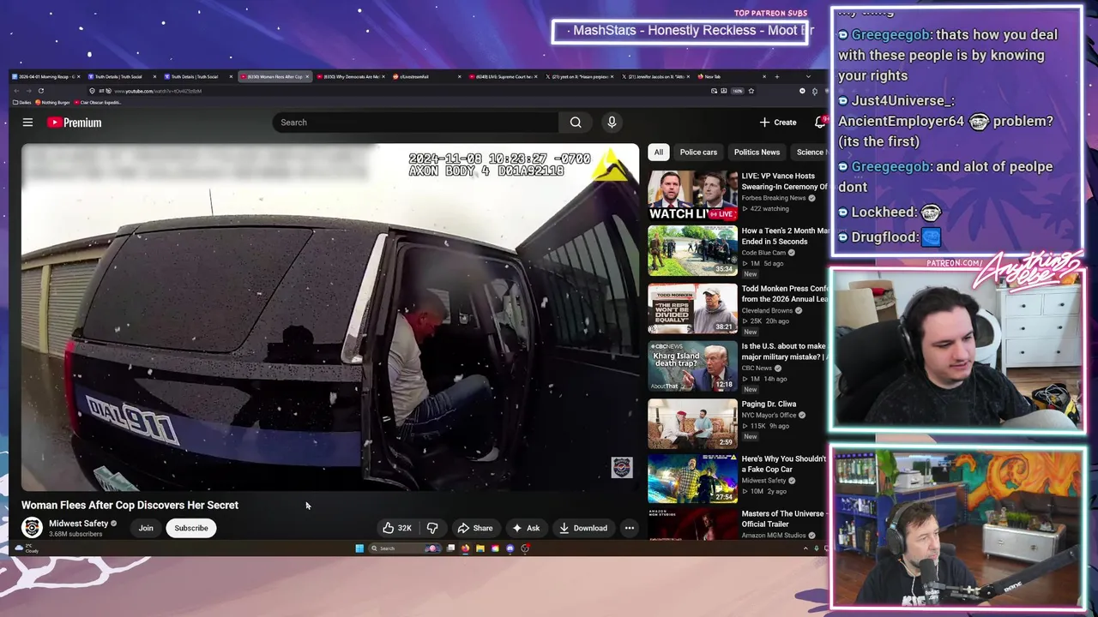Like the video with thumbs-up 32K
This screenshot has height=617, width=1098.
click(x=397, y=528)
